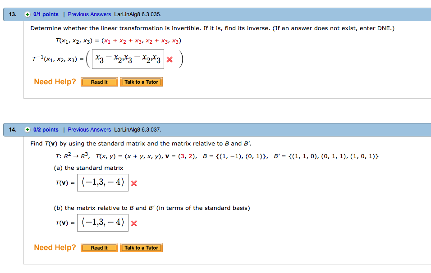Click the red X next to part (a) answer
The height and width of the screenshot is (273, 431).
[133, 183]
